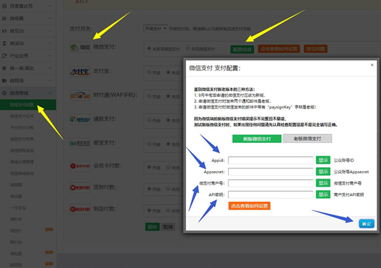This screenshot has height=268, width=381.
Task: Select 关闭微信支付 radio option
Action: click(x=188, y=49)
